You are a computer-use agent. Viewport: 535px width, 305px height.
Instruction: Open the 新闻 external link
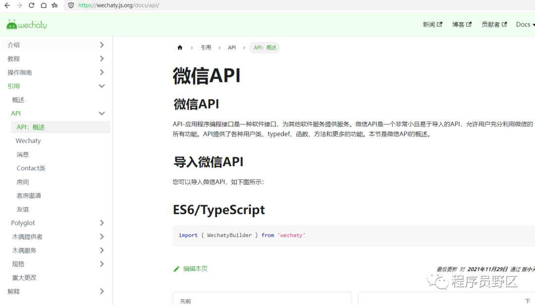pyautogui.click(x=432, y=25)
